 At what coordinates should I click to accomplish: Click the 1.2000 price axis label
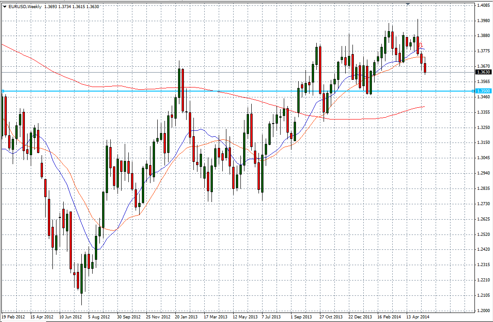point(484,310)
